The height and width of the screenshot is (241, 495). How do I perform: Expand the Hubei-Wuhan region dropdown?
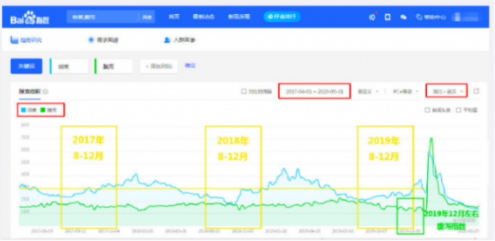pos(446,91)
